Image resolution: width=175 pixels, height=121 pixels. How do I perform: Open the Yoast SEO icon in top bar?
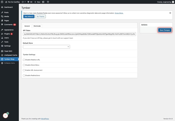(43, 2)
